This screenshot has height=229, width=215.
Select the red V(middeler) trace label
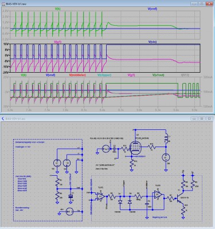click(x=77, y=75)
